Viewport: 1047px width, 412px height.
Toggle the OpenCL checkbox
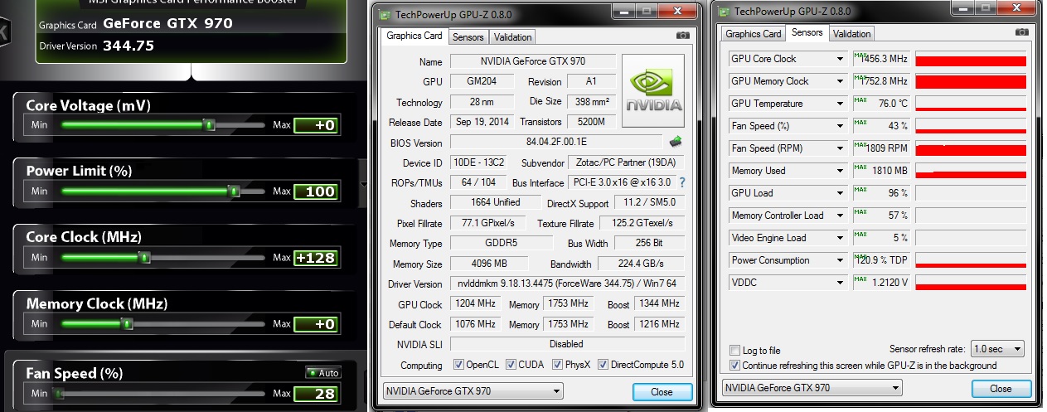point(459,365)
